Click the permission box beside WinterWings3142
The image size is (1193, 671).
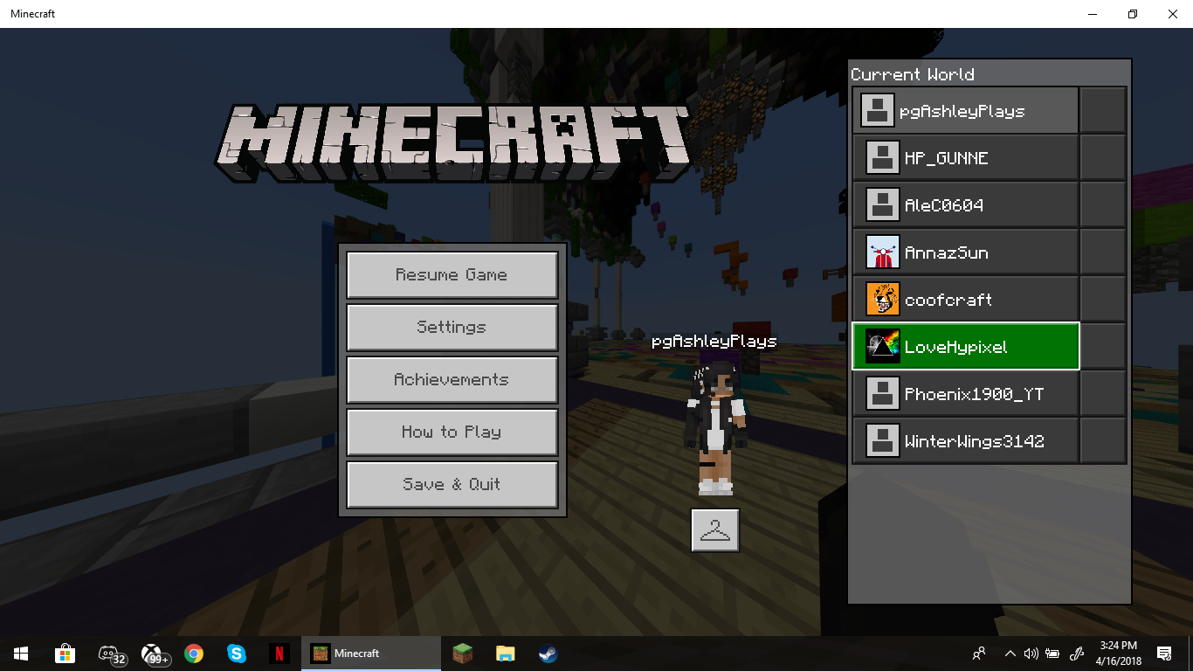tap(1103, 441)
